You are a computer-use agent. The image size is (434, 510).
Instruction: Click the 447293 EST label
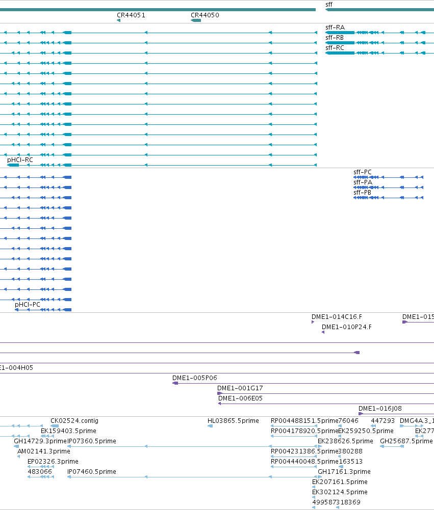tap(383, 420)
